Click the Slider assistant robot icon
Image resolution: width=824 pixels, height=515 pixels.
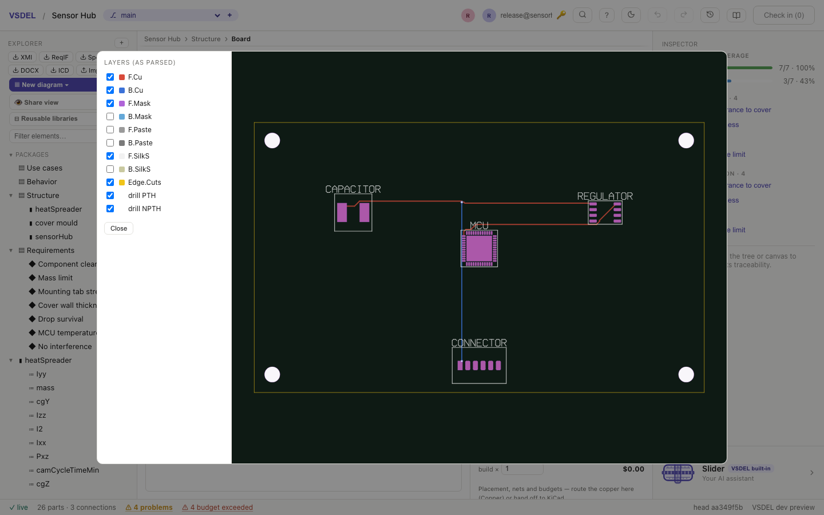point(678,473)
